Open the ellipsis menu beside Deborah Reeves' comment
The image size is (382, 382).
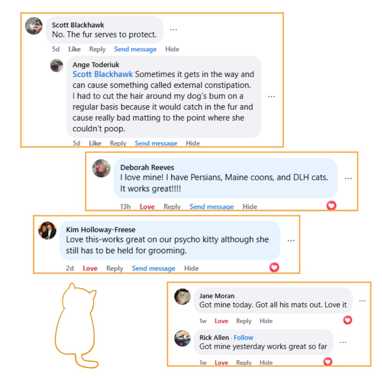(x=348, y=178)
